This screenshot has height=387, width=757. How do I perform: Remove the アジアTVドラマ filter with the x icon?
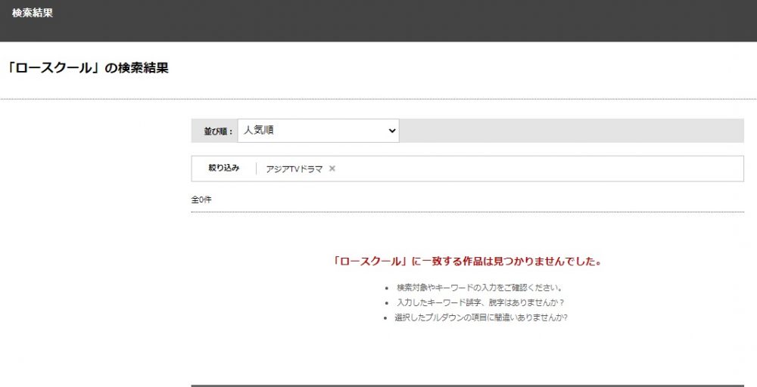332,169
